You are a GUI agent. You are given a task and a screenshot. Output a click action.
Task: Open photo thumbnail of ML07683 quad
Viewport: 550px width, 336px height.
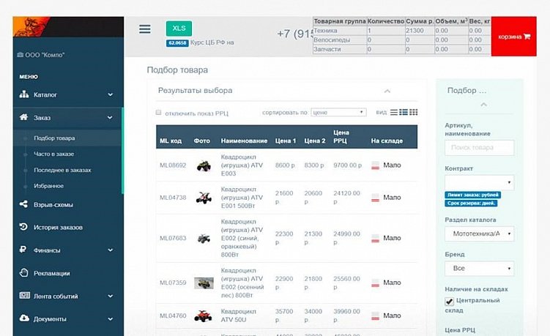click(x=204, y=239)
